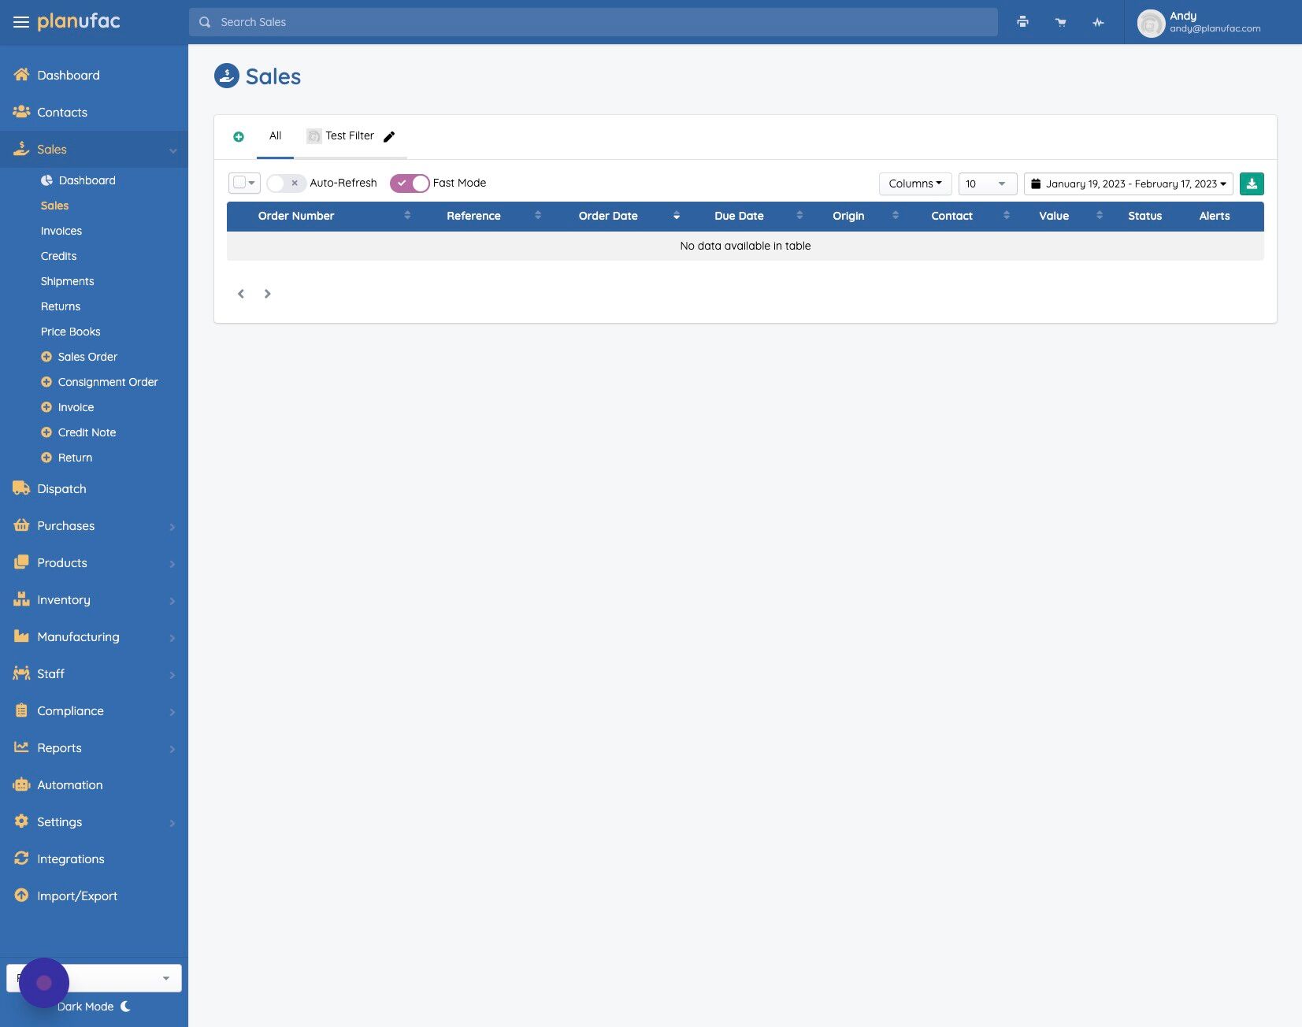Collapse the Sales menu chevron
1302x1027 pixels.
point(172,150)
